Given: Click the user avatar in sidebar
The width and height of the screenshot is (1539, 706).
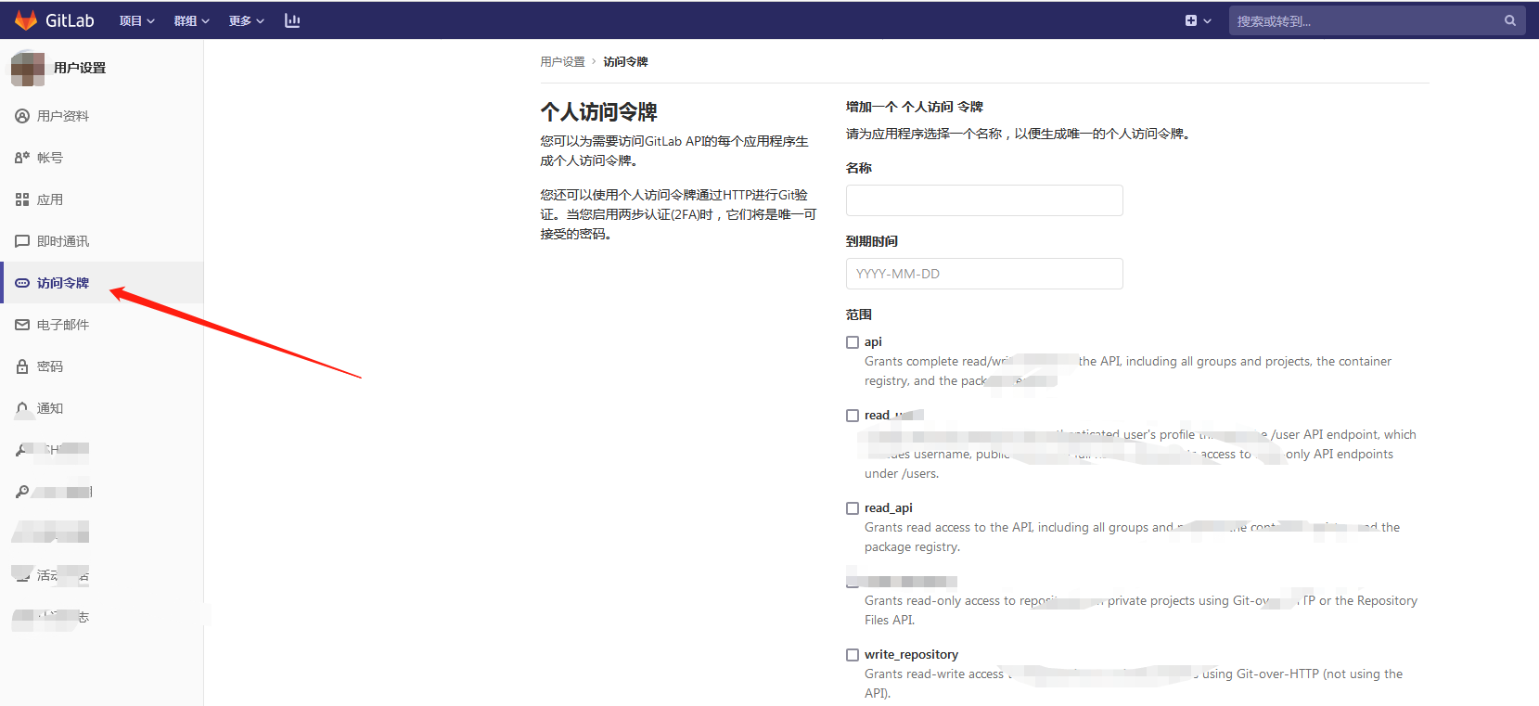Looking at the screenshot, I should (x=28, y=68).
